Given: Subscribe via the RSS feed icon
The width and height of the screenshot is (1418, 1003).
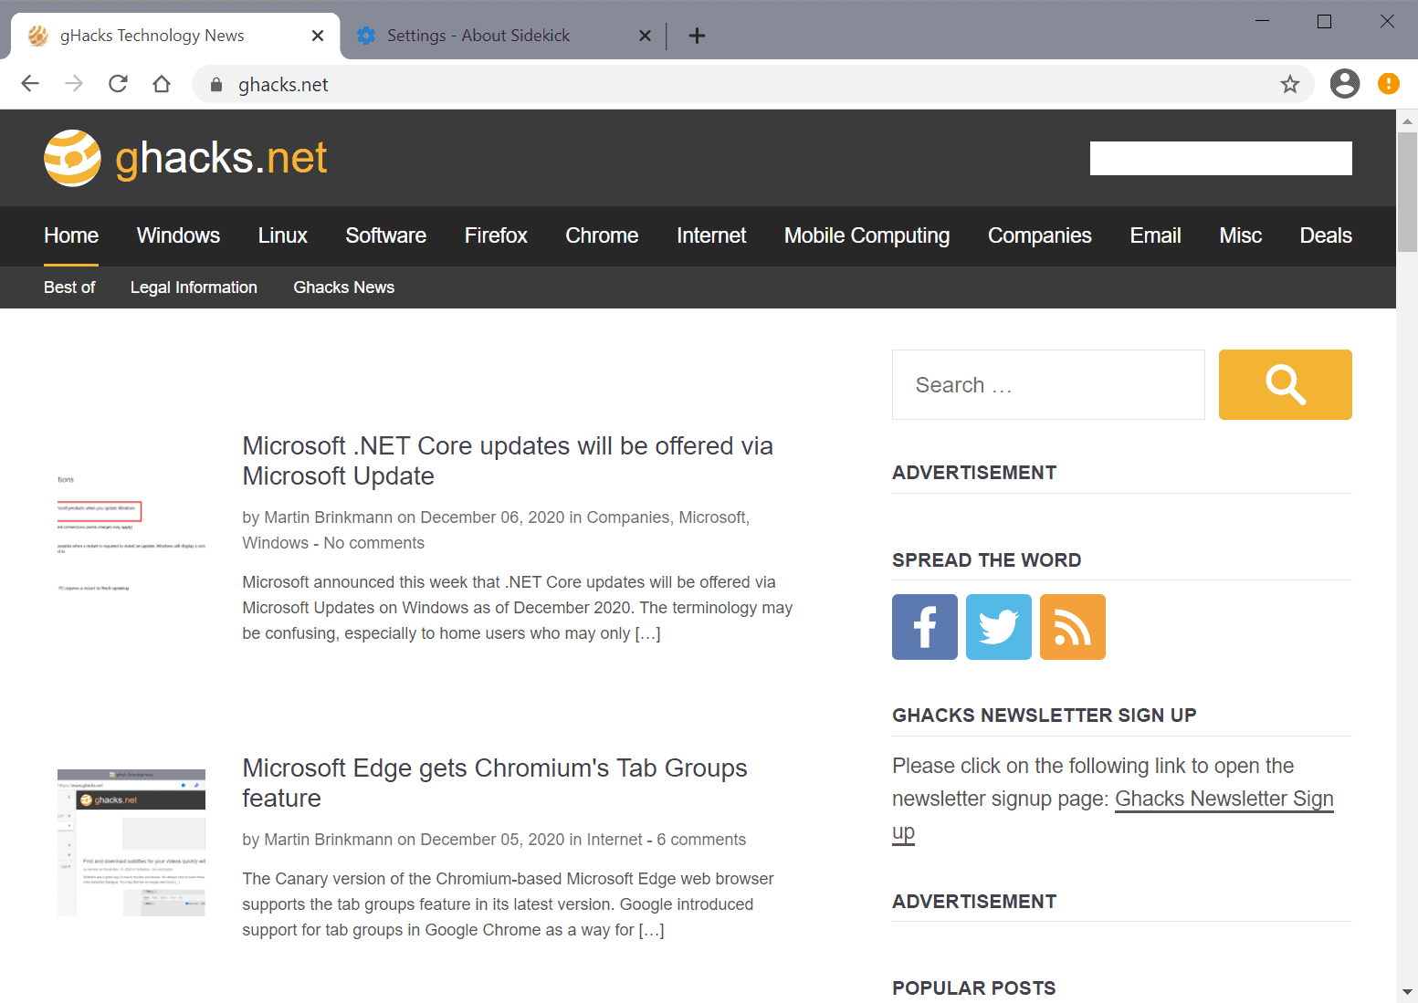Looking at the screenshot, I should click(1072, 627).
